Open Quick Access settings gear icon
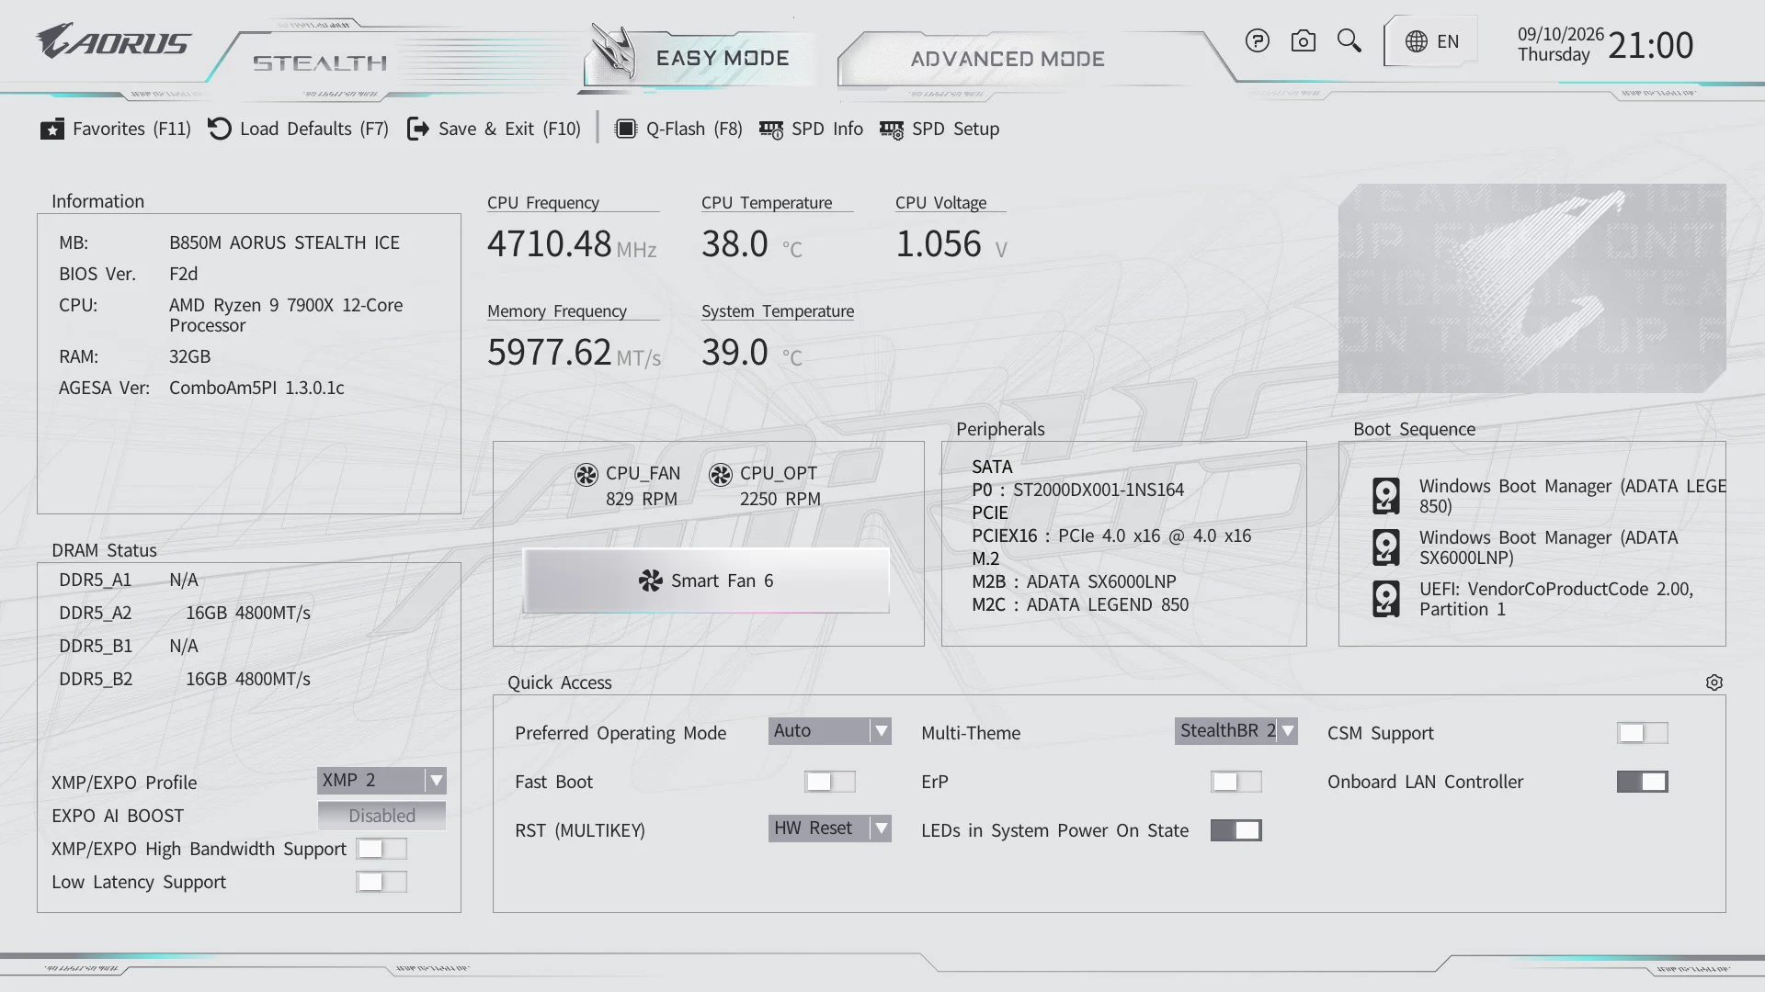 pos(1714,682)
